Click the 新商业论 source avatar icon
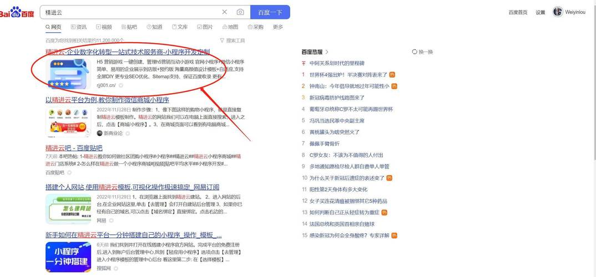Image resolution: width=596 pixels, height=277 pixels. [x=99, y=133]
